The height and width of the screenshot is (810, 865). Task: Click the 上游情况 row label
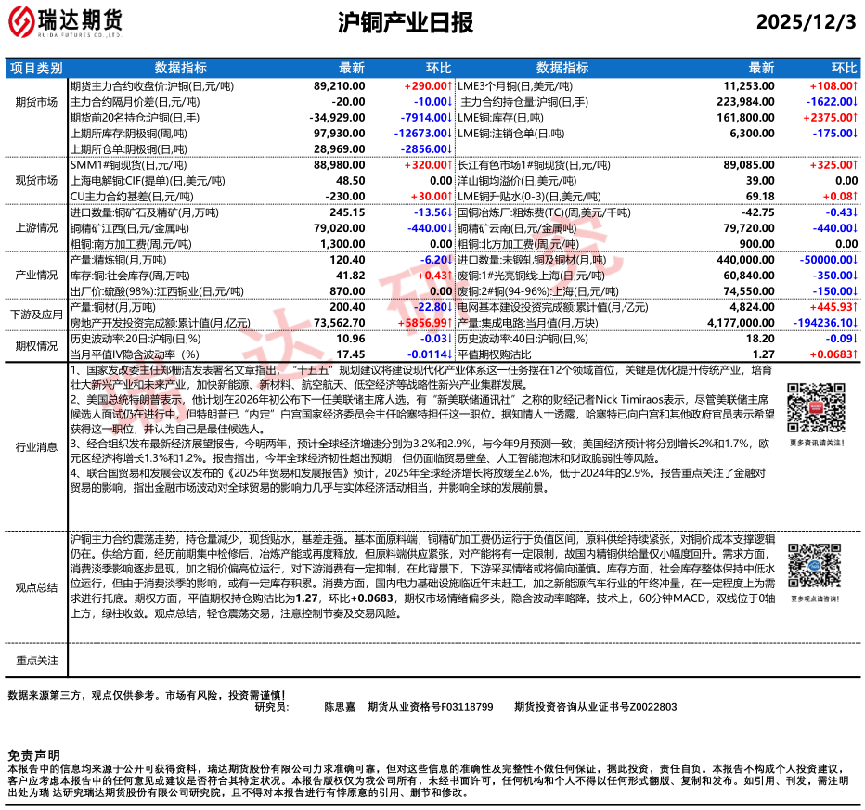[36, 227]
